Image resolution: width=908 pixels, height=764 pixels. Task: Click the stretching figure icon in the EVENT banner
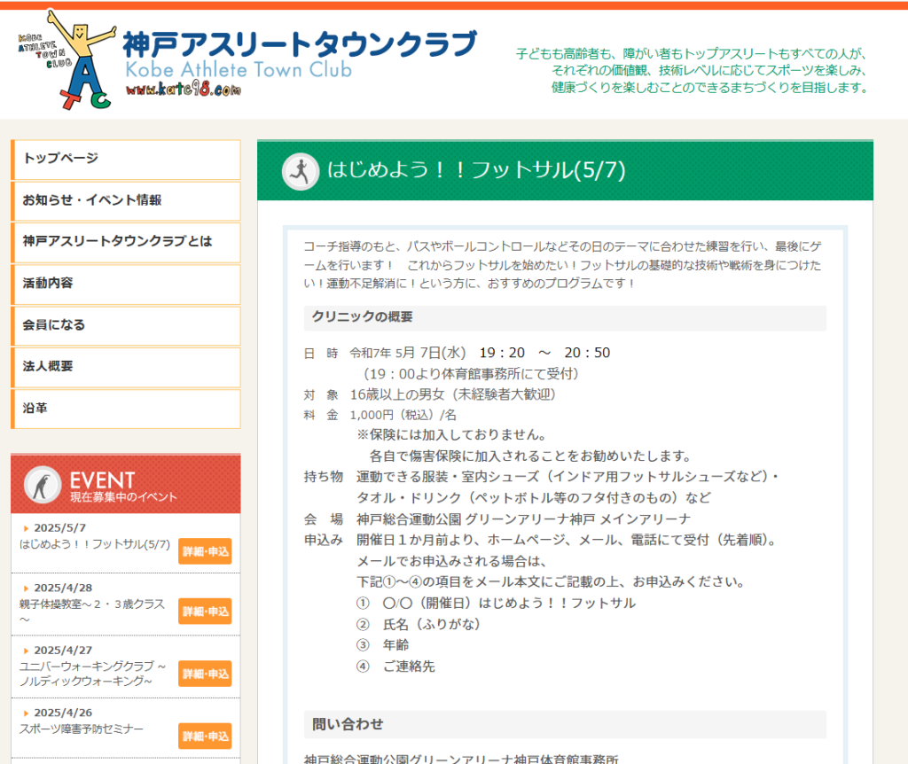(43, 485)
